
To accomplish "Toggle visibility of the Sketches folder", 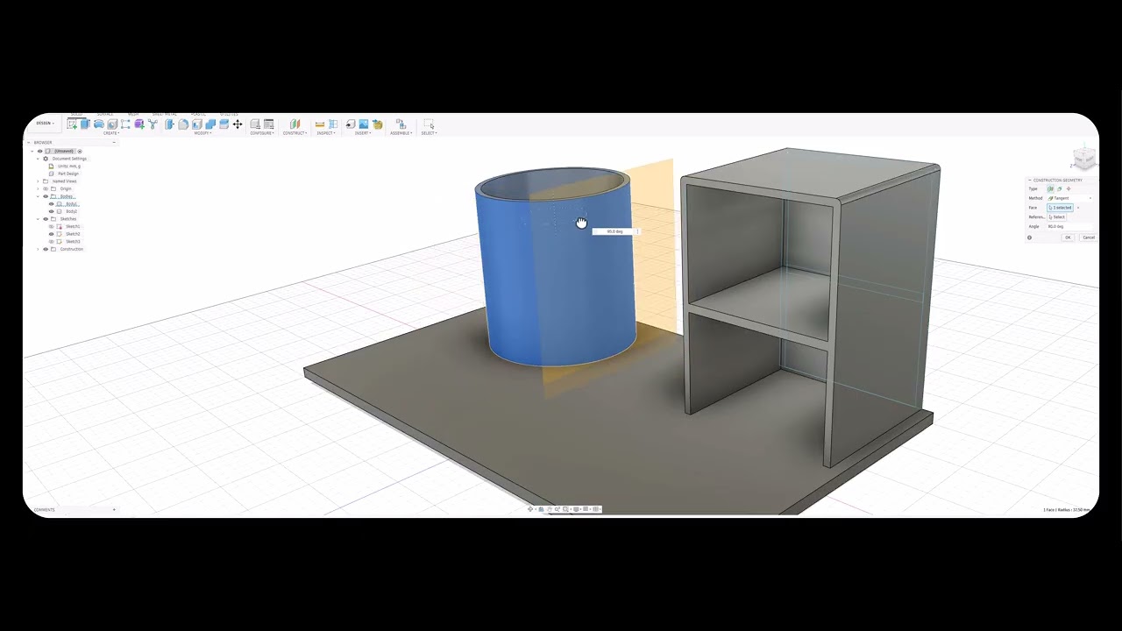I will point(46,219).
